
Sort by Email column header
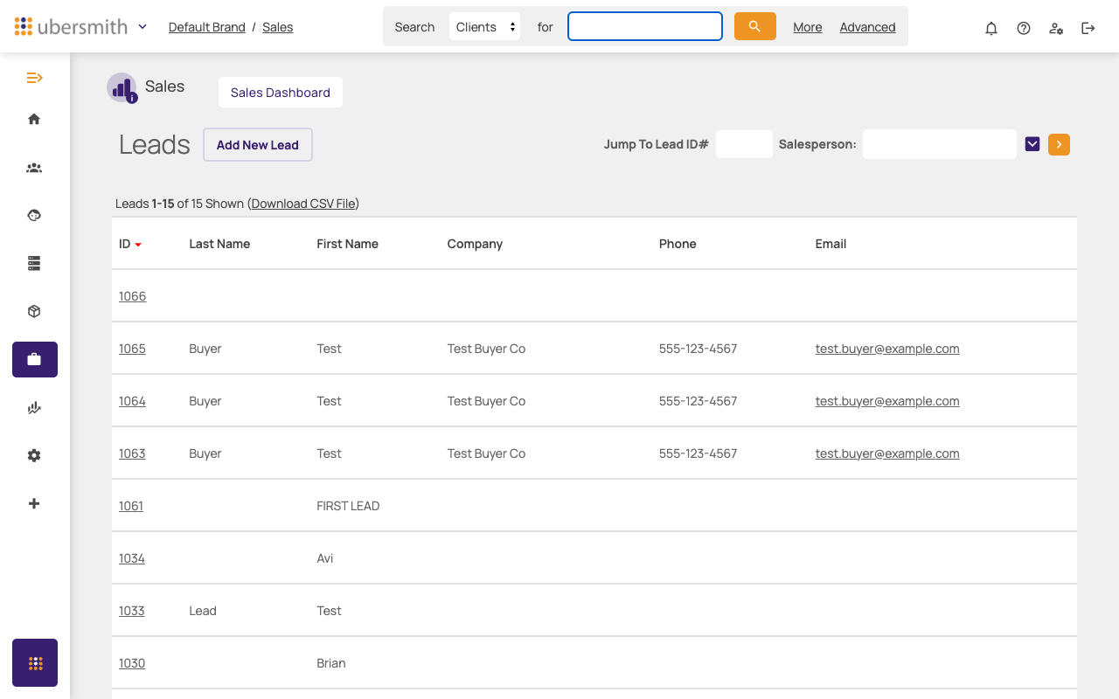(831, 244)
